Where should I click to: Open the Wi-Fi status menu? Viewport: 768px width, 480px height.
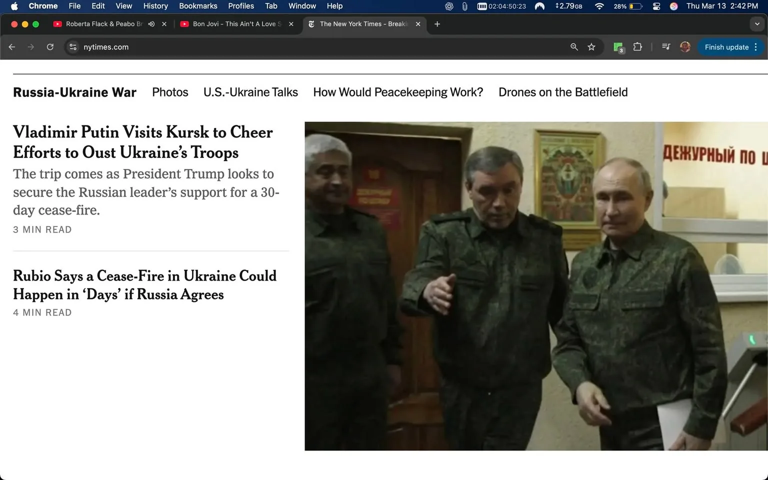pos(598,6)
